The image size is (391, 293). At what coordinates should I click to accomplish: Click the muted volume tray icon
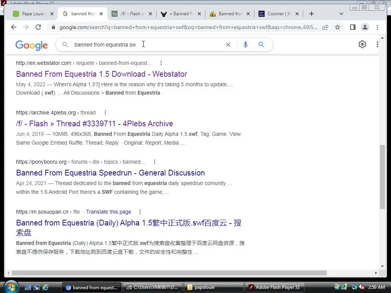click(x=362, y=287)
